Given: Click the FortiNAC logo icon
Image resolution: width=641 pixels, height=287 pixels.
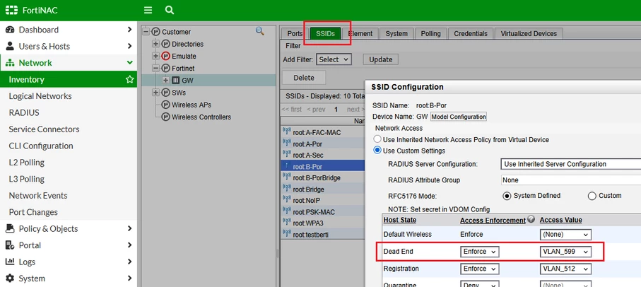Looking at the screenshot, I should (11, 10).
